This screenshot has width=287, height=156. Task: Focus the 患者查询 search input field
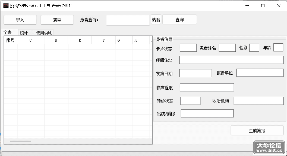click(128, 20)
